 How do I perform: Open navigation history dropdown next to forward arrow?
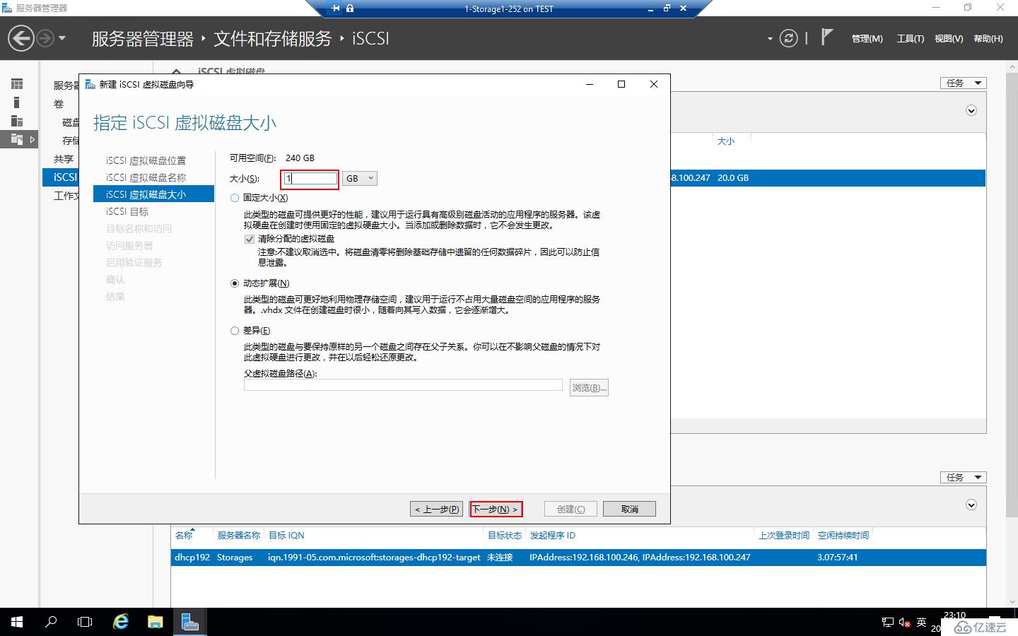click(62, 38)
